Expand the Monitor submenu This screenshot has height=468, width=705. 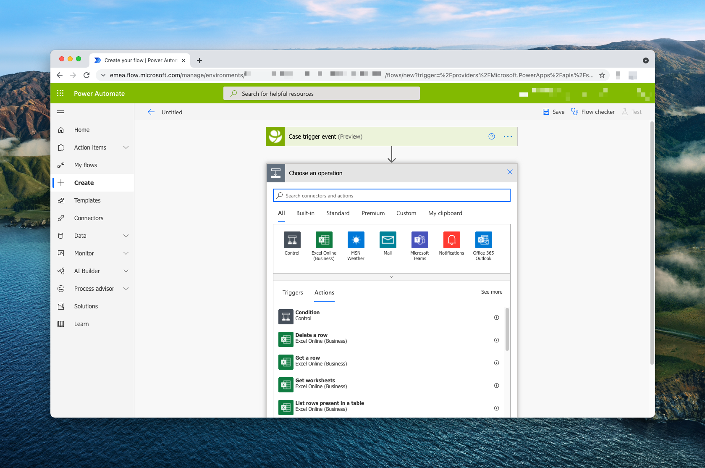coord(126,253)
